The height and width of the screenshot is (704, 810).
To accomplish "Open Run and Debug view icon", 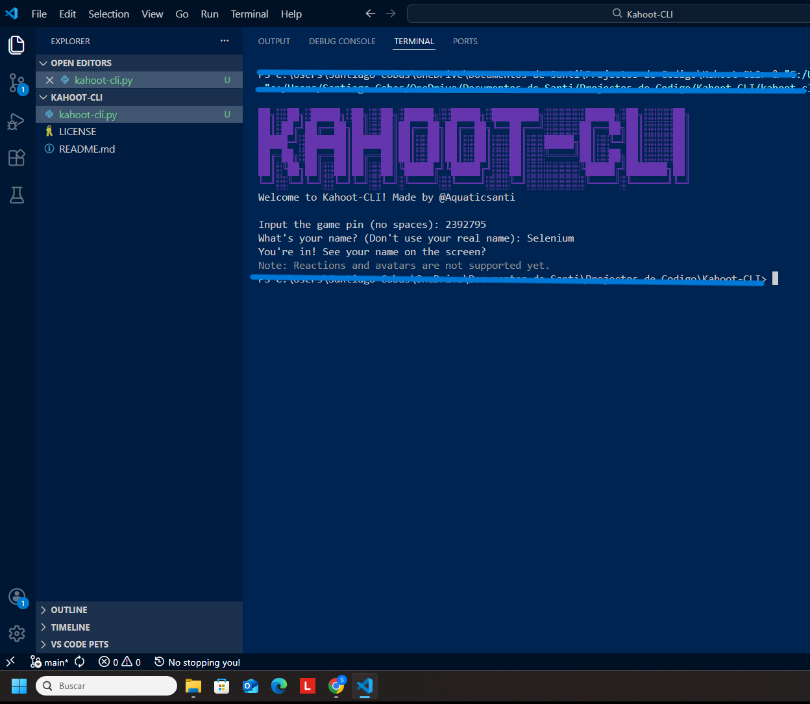I will [x=17, y=121].
